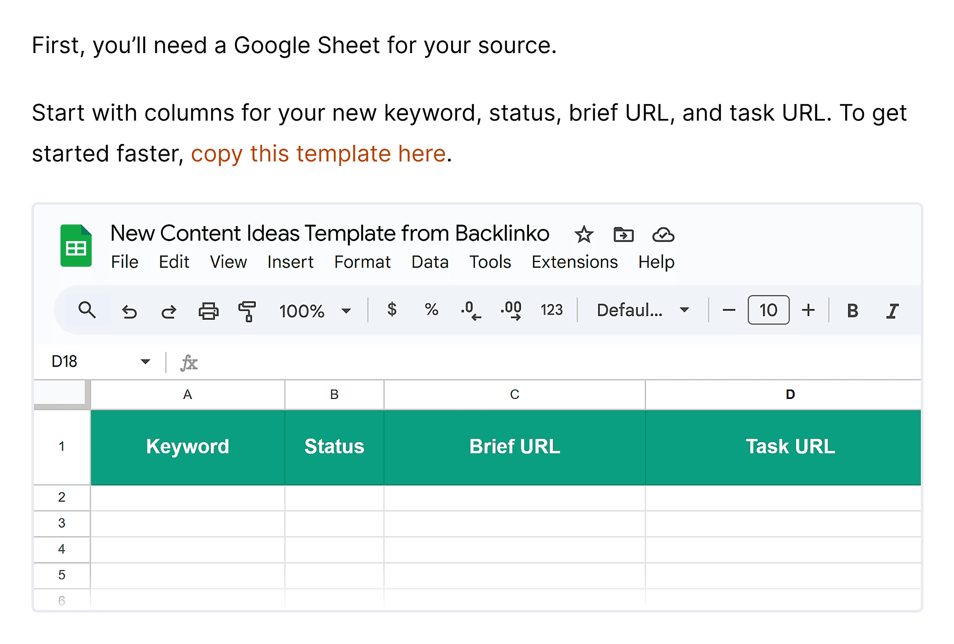Increase decimal places

(x=511, y=310)
